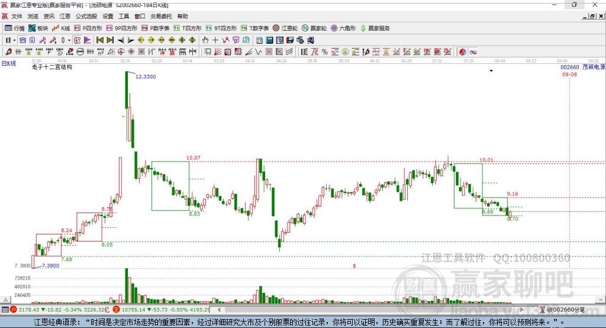Open the 9T四方形 tool
The width and height of the screenshot is (606, 328).
(x=221, y=28)
